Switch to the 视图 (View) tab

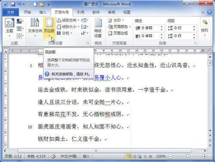click(127, 12)
